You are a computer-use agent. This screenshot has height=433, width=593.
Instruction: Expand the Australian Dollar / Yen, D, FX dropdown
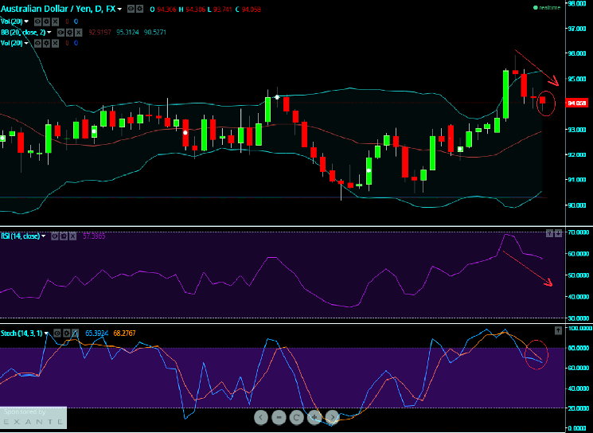pos(119,9)
